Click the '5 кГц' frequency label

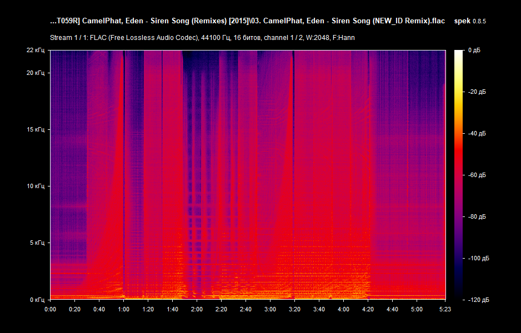pyautogui.click(x=37, y=243)
